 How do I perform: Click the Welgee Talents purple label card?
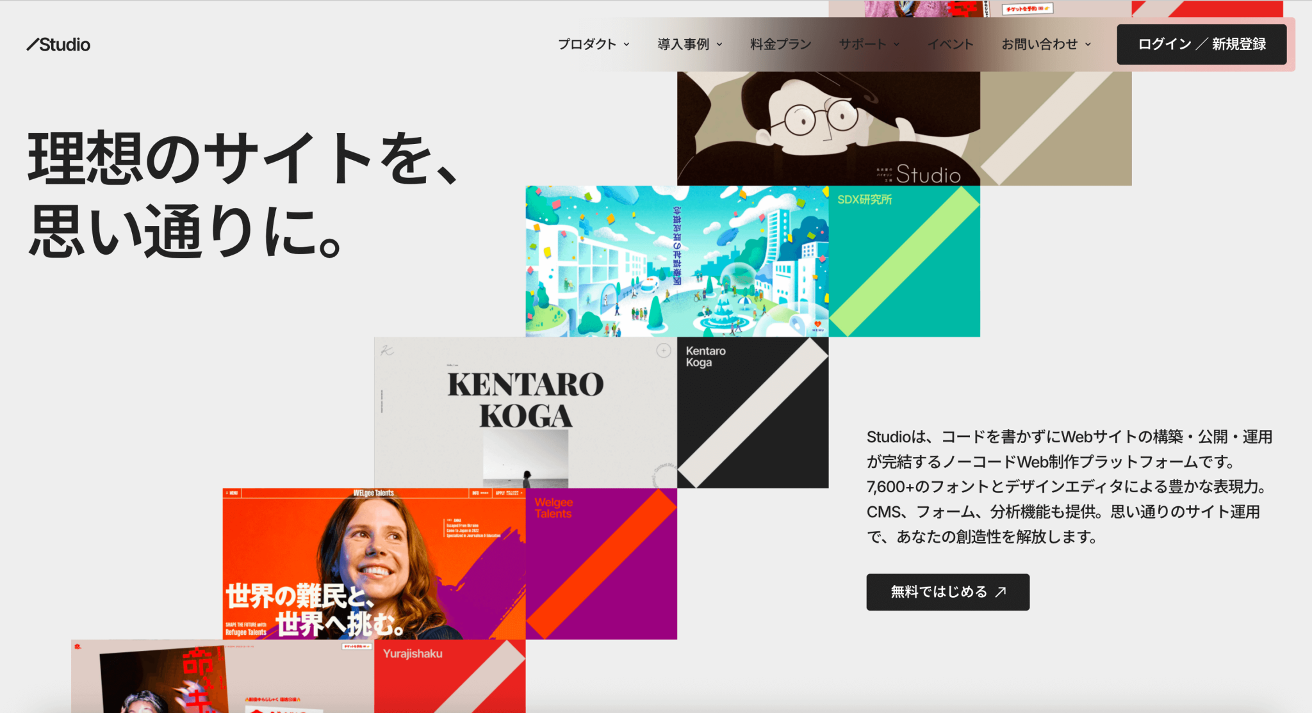pyautogui.click(x=602, y=564)
